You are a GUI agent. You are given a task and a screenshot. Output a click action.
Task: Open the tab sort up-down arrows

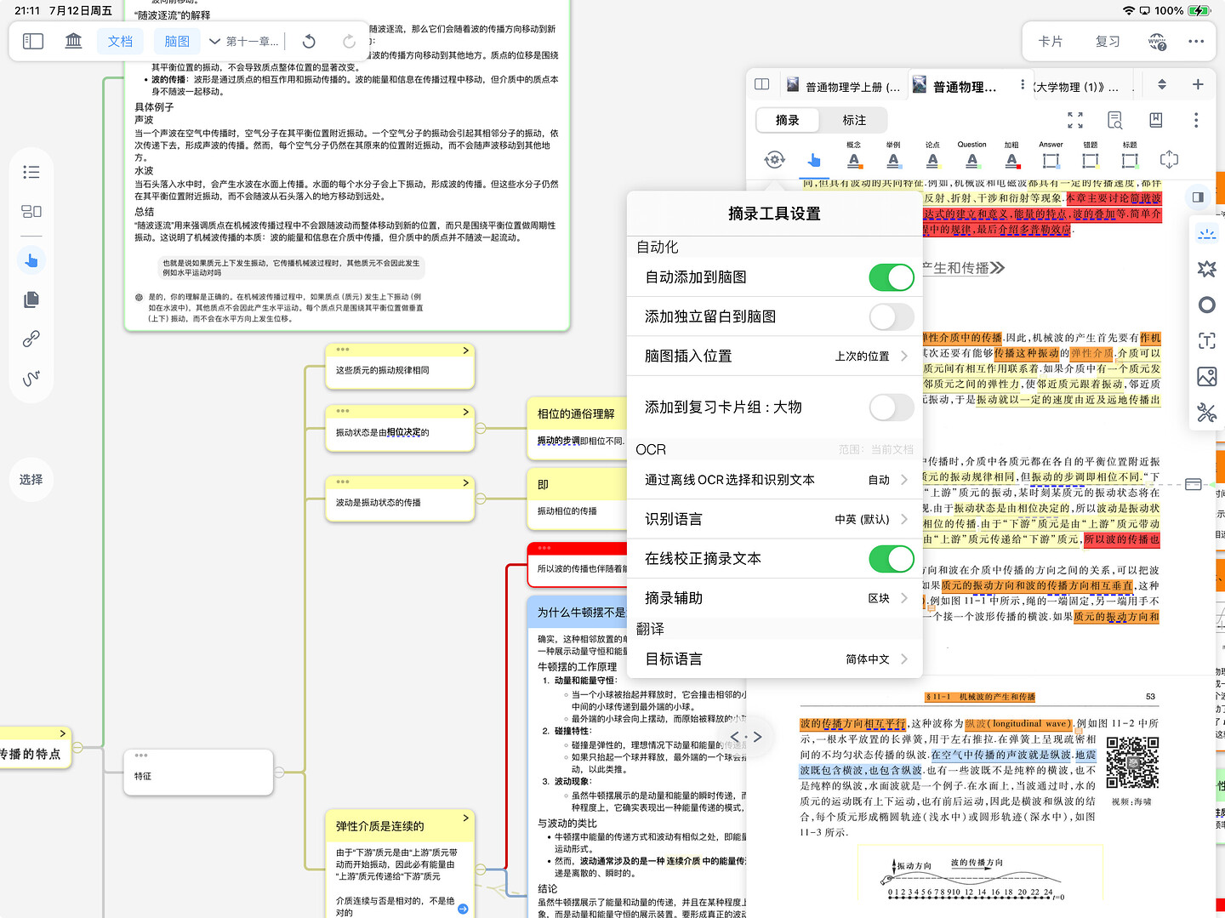[x=1161, y=84]
